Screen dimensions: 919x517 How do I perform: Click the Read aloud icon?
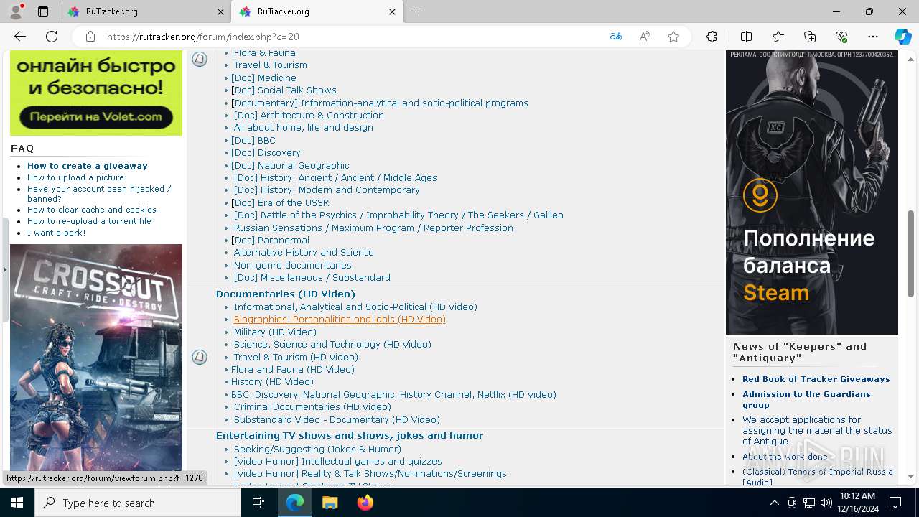point(645,37)
